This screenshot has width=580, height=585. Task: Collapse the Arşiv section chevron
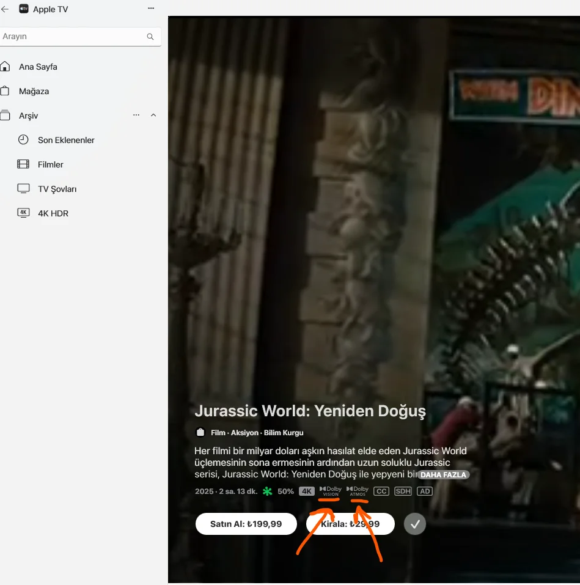[153, 116]
